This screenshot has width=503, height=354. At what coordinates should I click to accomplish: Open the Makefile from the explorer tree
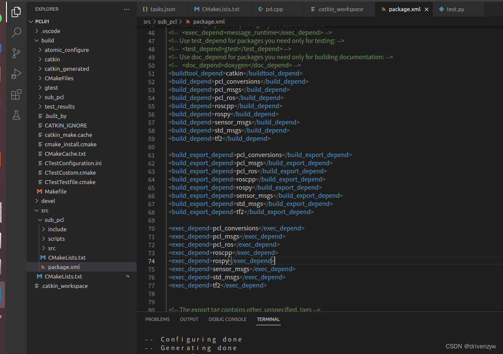click(56, 191)
